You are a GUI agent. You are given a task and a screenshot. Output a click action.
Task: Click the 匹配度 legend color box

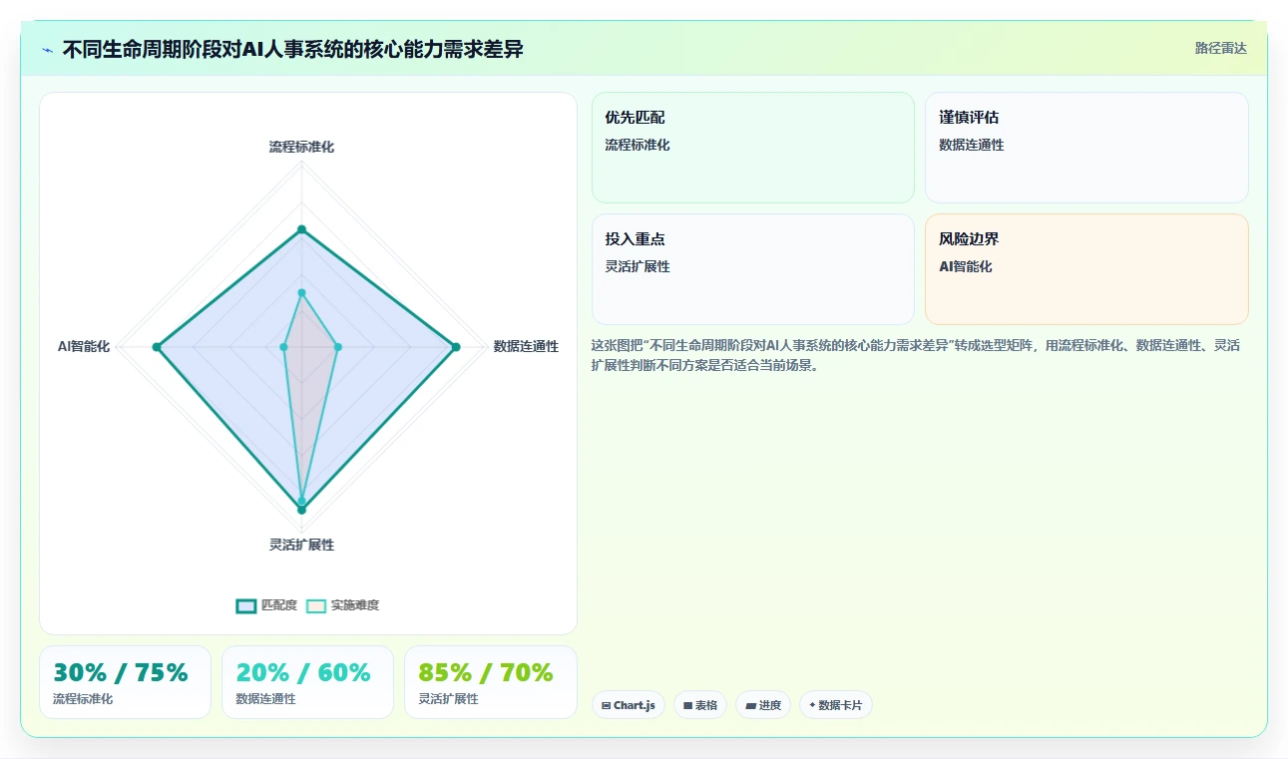(x=246, y=605)
